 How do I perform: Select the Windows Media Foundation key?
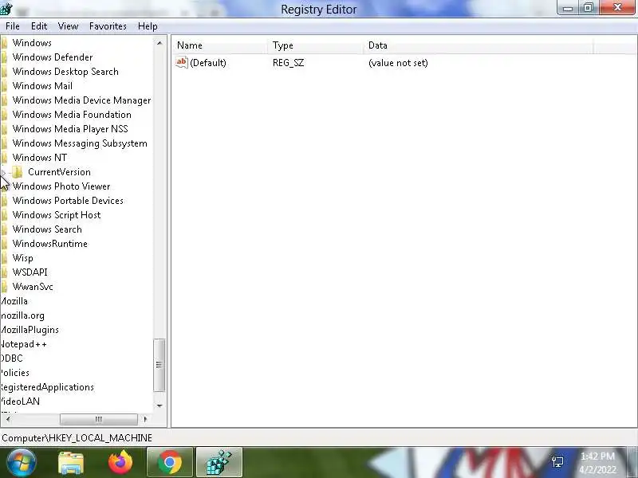72,115
